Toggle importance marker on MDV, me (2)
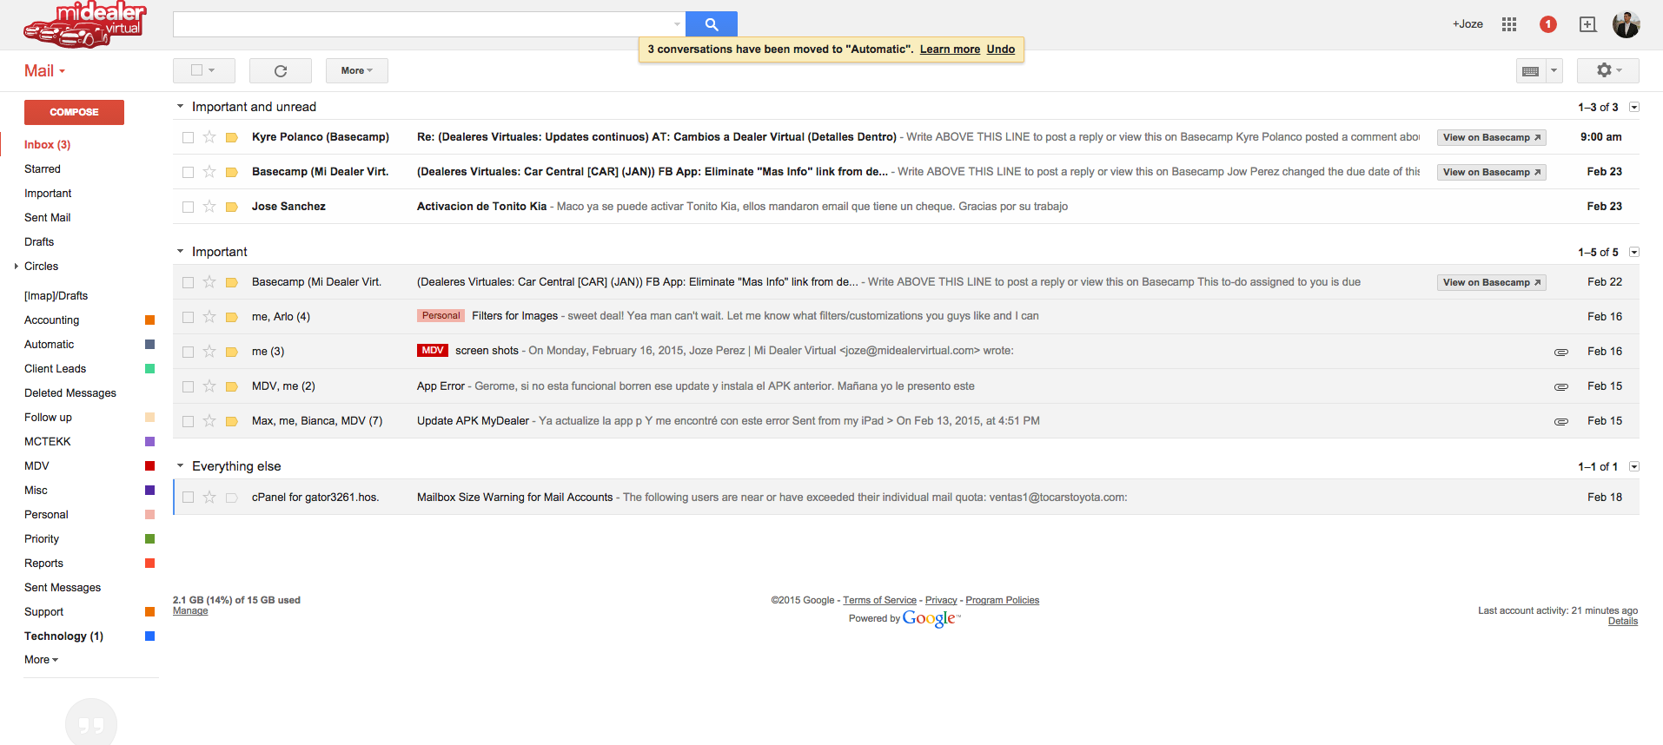Viewport: 1663px width, 745px height. 232,386
